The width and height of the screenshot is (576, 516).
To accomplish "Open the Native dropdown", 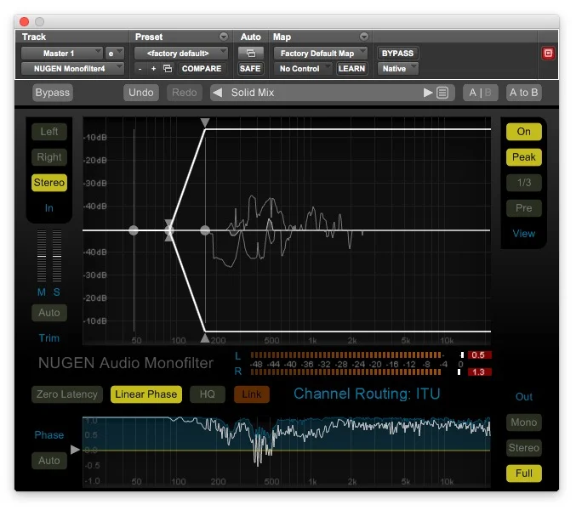I will coord(398,69).
